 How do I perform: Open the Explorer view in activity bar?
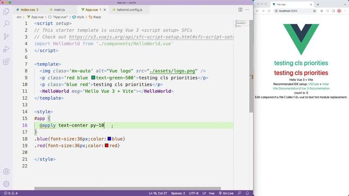pos(6,11)
